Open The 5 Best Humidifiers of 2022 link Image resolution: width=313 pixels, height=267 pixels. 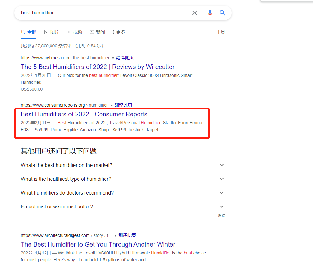(x=98, y=67)
